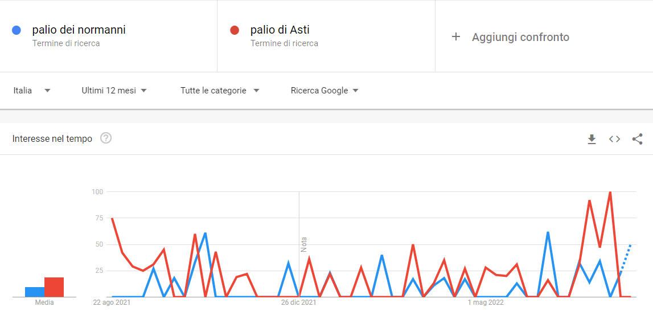The height and width of the screenshot is (323, 653).
Task: Edit the palio dei normanni search term
Action: coord(79,30)
